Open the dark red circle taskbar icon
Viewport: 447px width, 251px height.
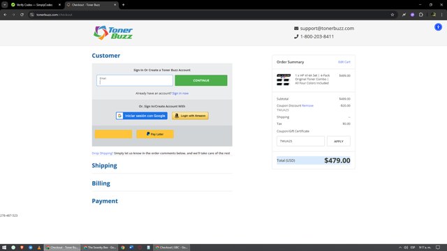140,248
